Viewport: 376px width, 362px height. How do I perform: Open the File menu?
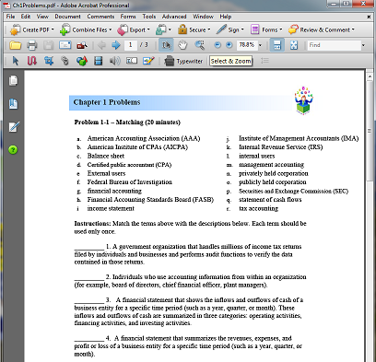pos(10,17)
